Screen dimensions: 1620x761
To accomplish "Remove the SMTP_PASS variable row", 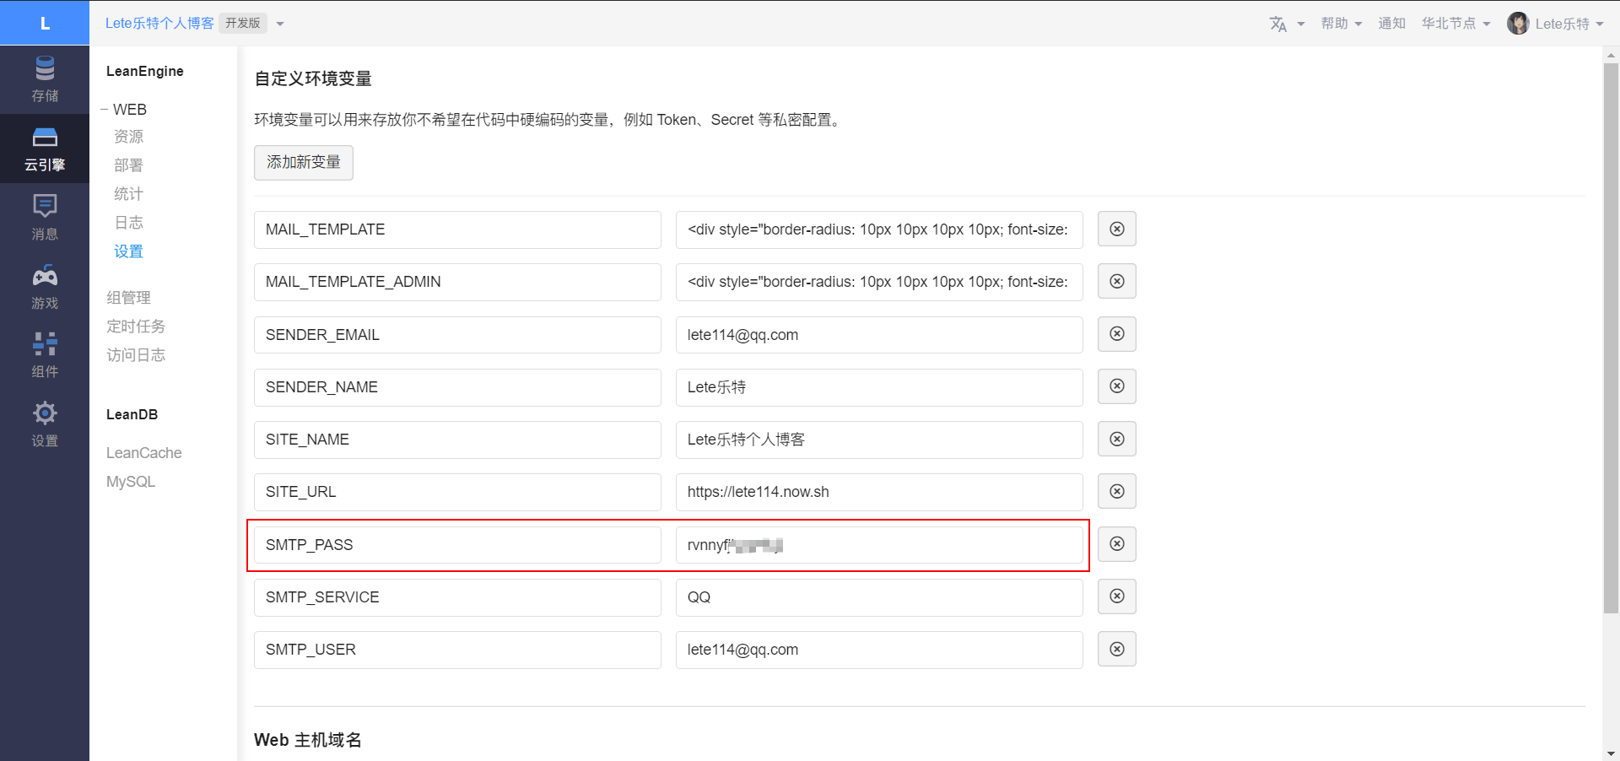I will [1116, 544].
